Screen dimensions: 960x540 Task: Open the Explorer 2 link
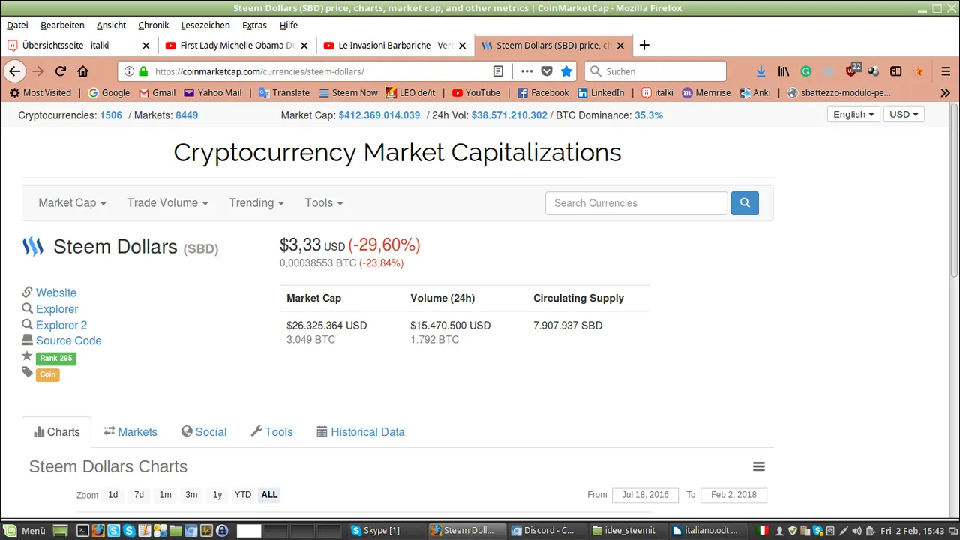click(61, 325)
